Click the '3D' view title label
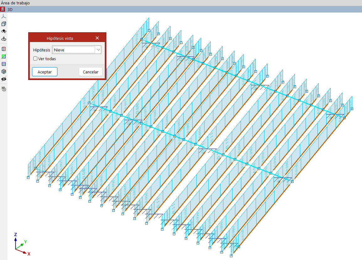Screen dimensions: 362x260 click(x=10, y=9)
